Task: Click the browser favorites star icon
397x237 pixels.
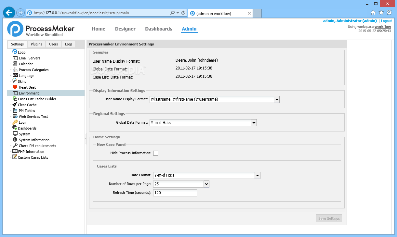Action: tap(381, 13)
